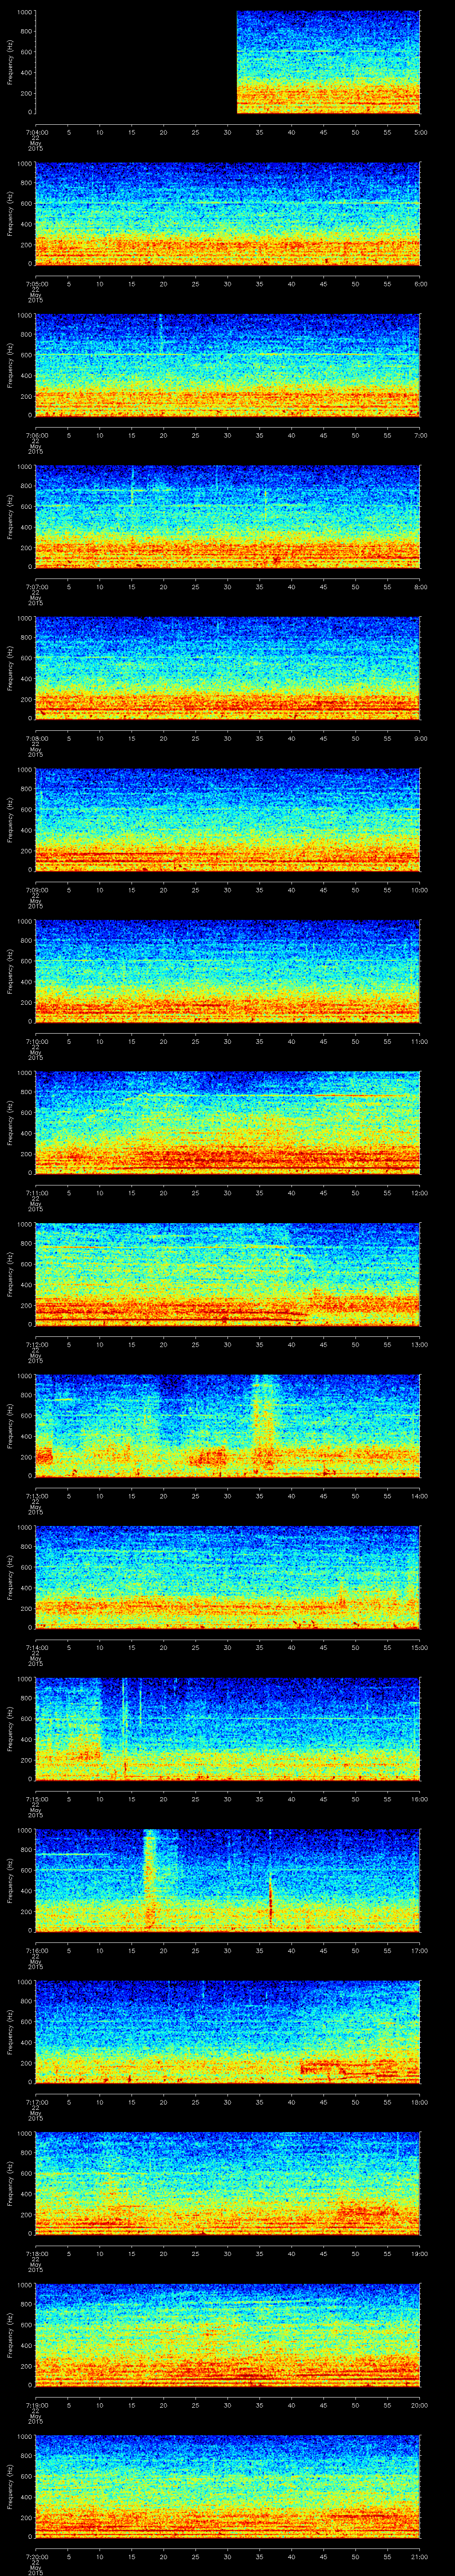Select the '16:00' end time label

click(x=419, y=1798)
